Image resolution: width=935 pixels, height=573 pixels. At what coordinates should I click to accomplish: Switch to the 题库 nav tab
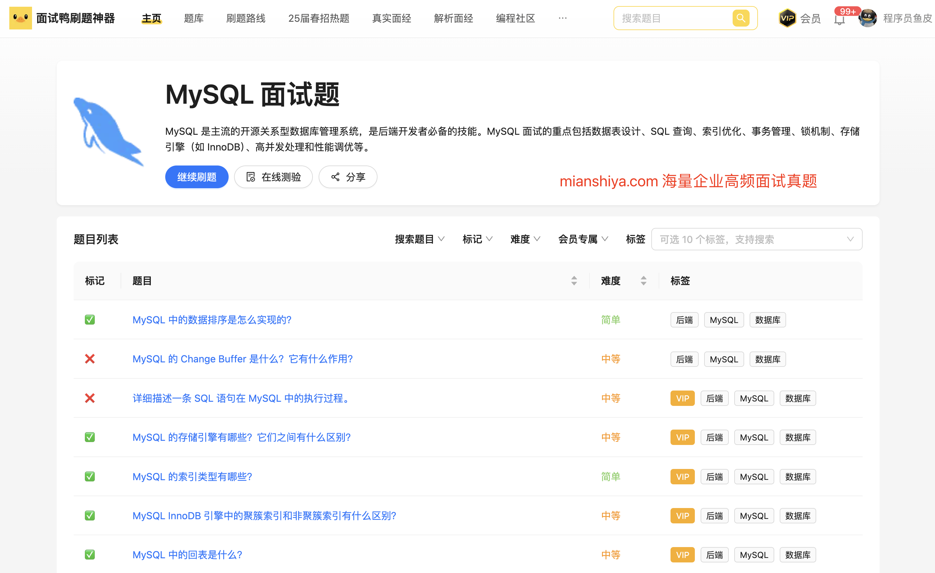[x=193, y=18]
